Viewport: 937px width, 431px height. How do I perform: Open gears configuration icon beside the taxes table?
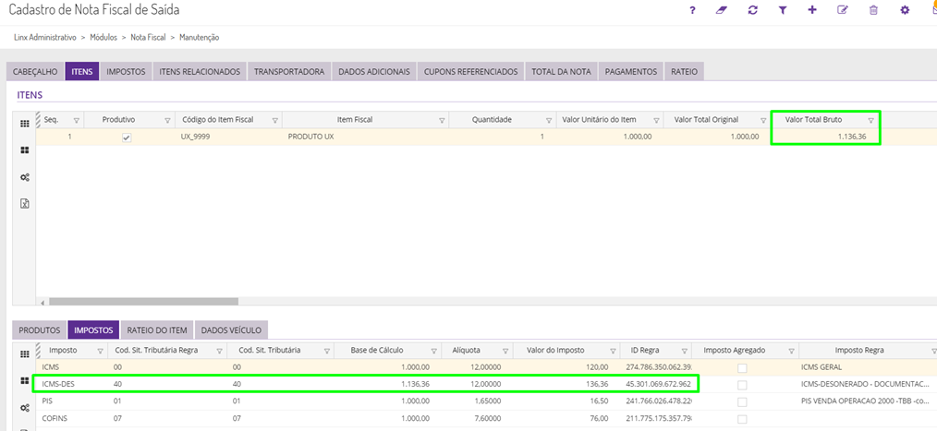pos(25,408)
